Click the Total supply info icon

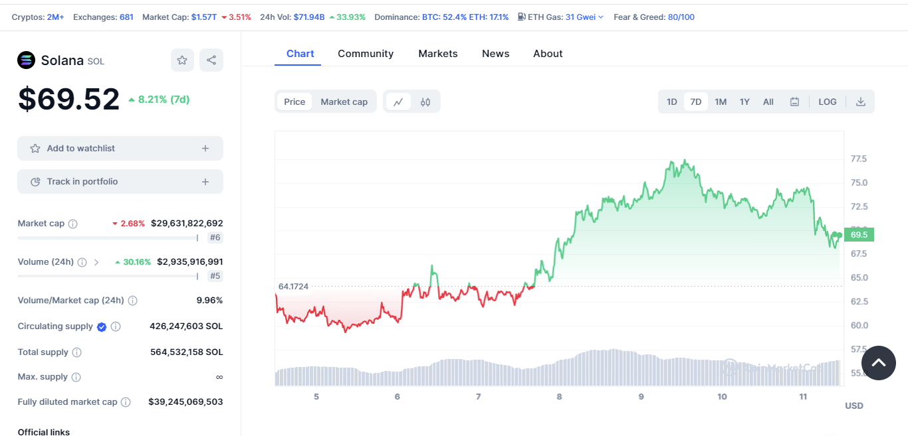coord(76,352)
